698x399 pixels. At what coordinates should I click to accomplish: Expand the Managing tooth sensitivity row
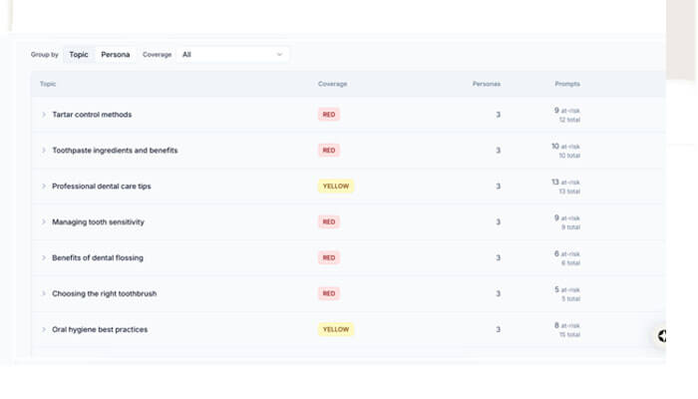coord(44,221)
